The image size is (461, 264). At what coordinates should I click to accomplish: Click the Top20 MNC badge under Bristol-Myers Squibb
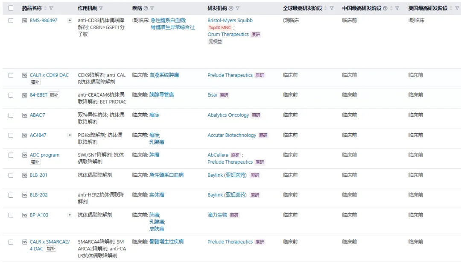pyautogui.click(x=220, y=28)
